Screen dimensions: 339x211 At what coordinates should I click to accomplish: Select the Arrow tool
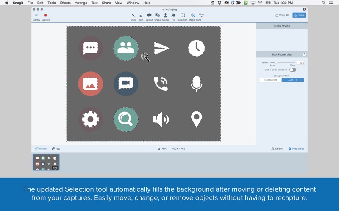click(133, 16)
